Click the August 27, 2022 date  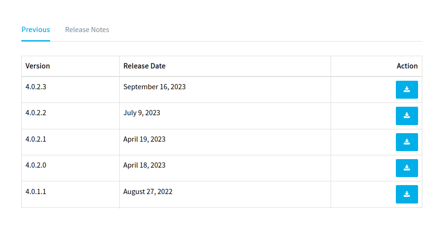coord(148,192)
